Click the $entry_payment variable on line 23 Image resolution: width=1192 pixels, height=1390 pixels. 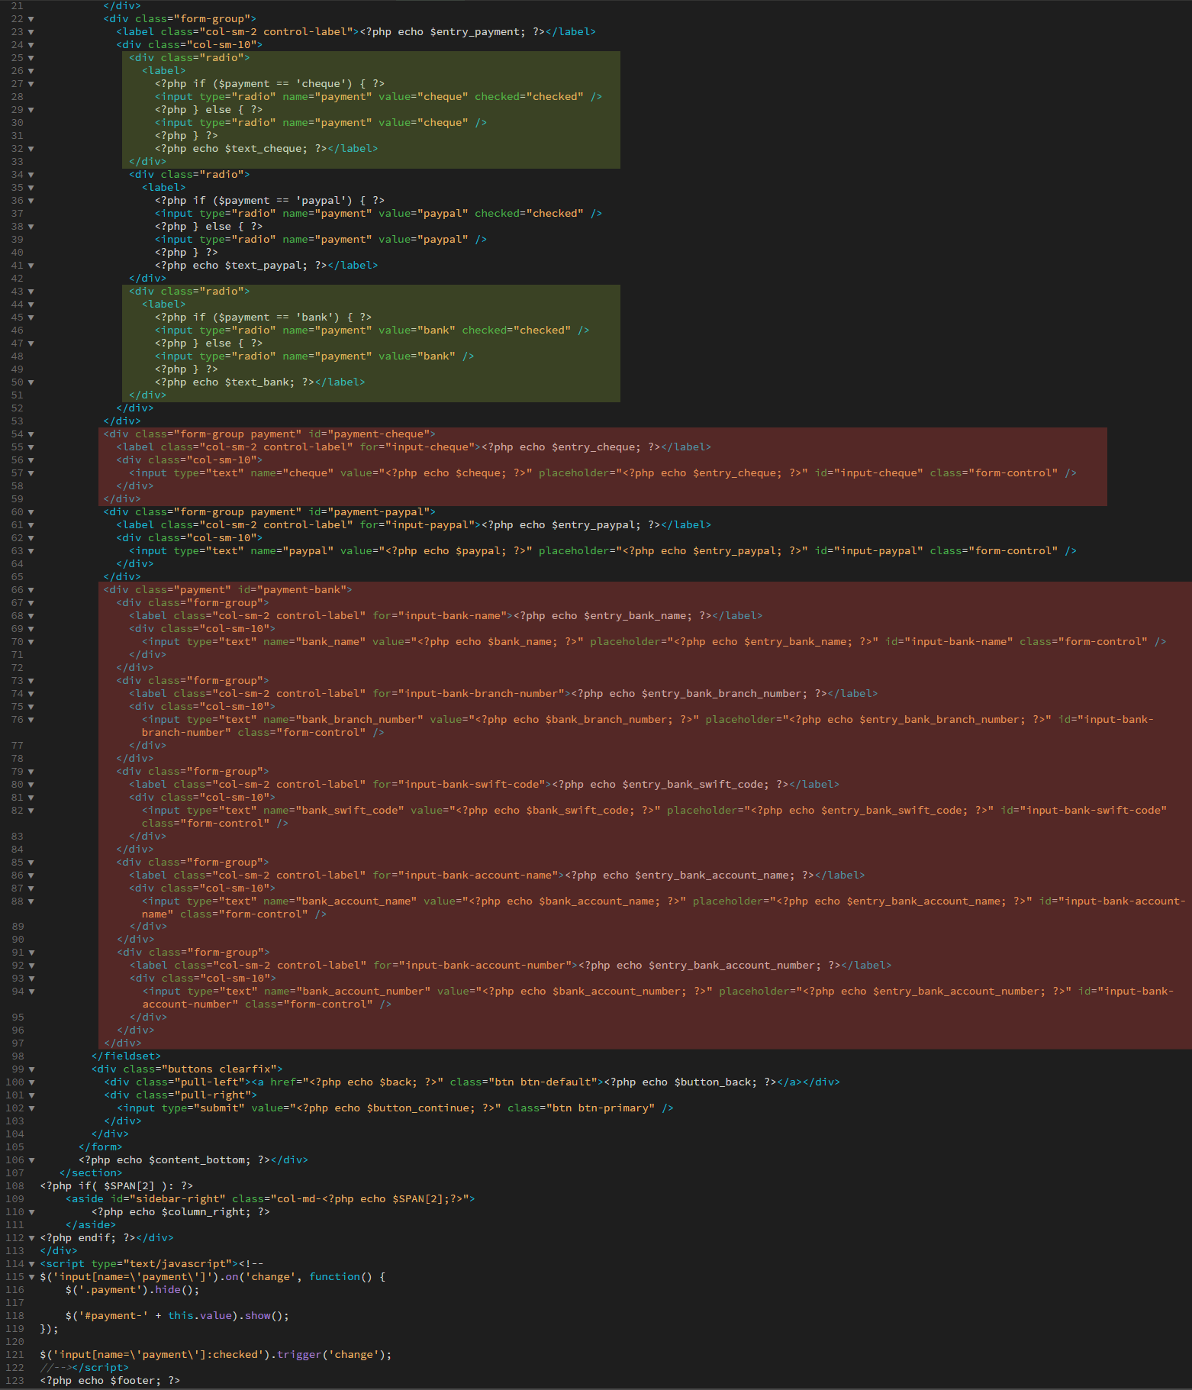tap(475, 32)
